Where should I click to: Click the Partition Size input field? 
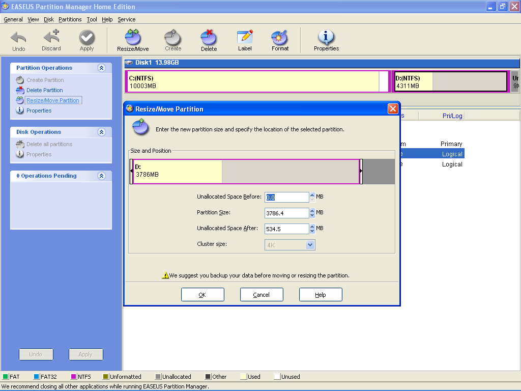click(x=286, y=213)
